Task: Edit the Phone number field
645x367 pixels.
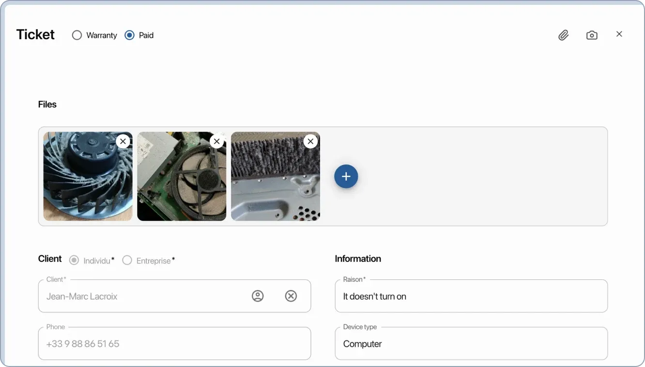Action: (174, 343)
